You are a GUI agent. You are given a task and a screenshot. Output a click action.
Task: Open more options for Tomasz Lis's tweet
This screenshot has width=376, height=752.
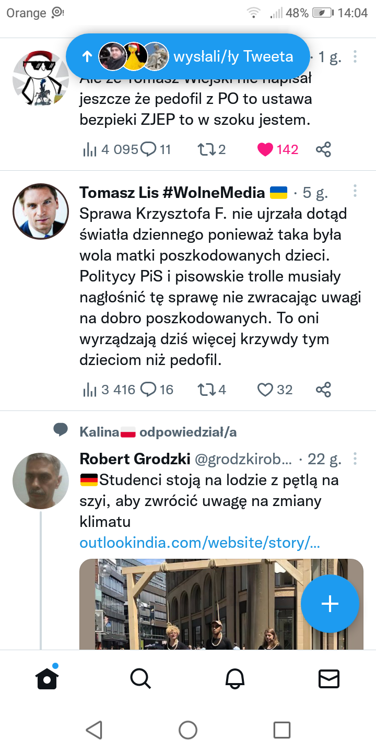[x=355, y=191]
